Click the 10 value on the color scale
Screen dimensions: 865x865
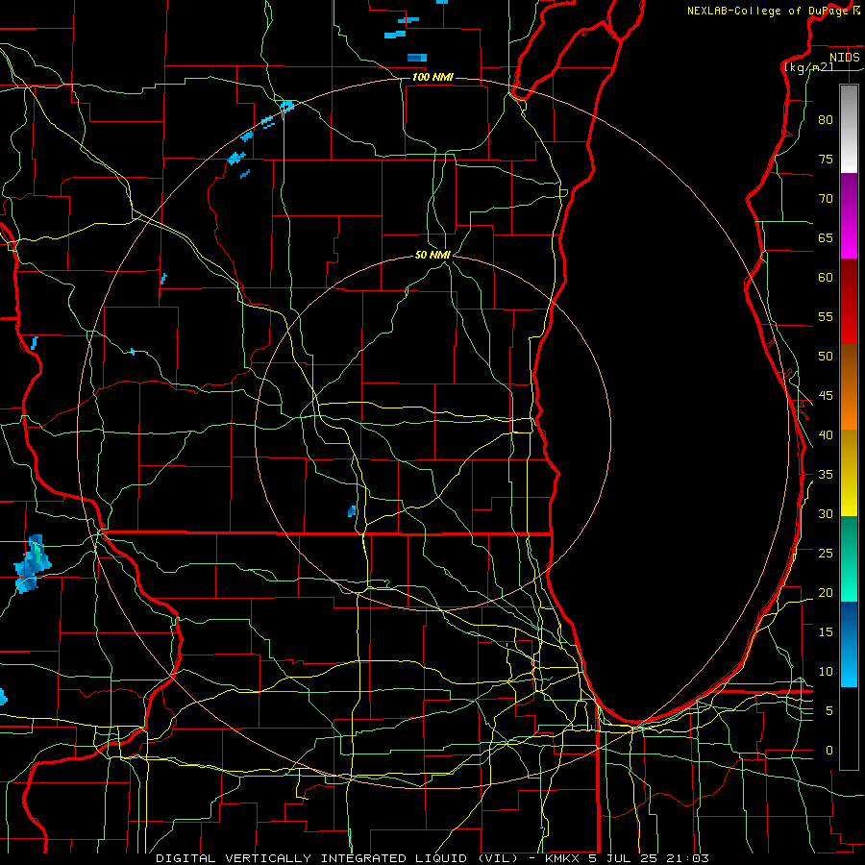(x=826, y=672)
